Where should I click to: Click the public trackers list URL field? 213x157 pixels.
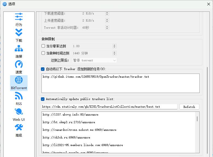coord(109,107)
